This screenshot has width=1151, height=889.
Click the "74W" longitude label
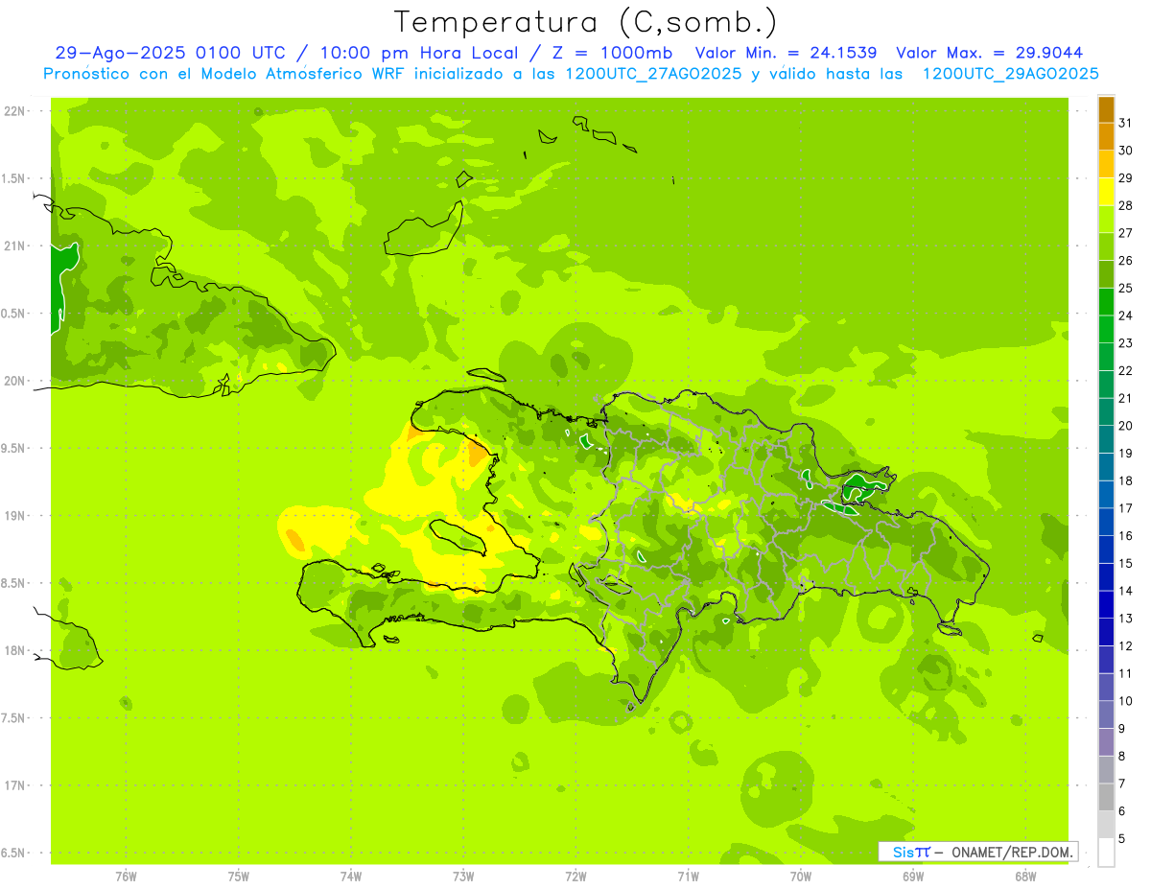[x=350, y=876]
